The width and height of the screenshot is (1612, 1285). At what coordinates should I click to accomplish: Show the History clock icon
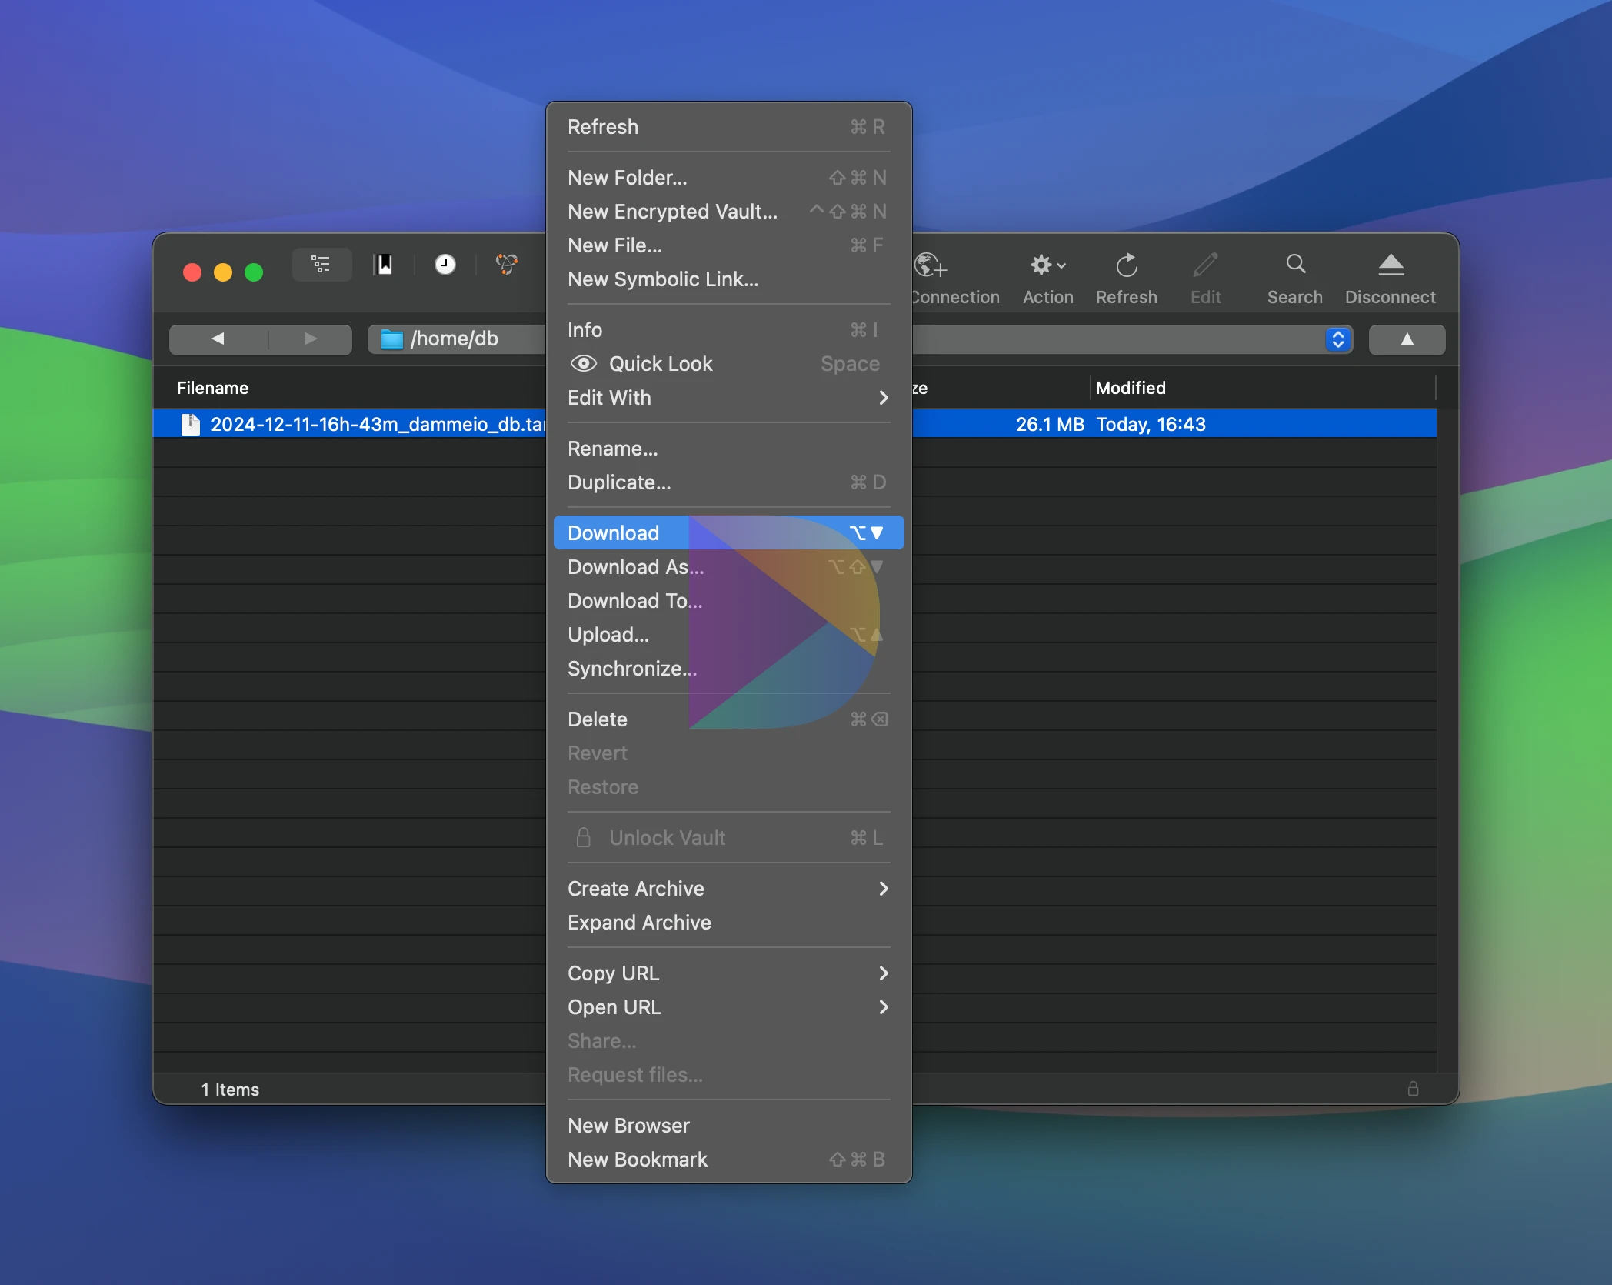(x=445, y=265)
